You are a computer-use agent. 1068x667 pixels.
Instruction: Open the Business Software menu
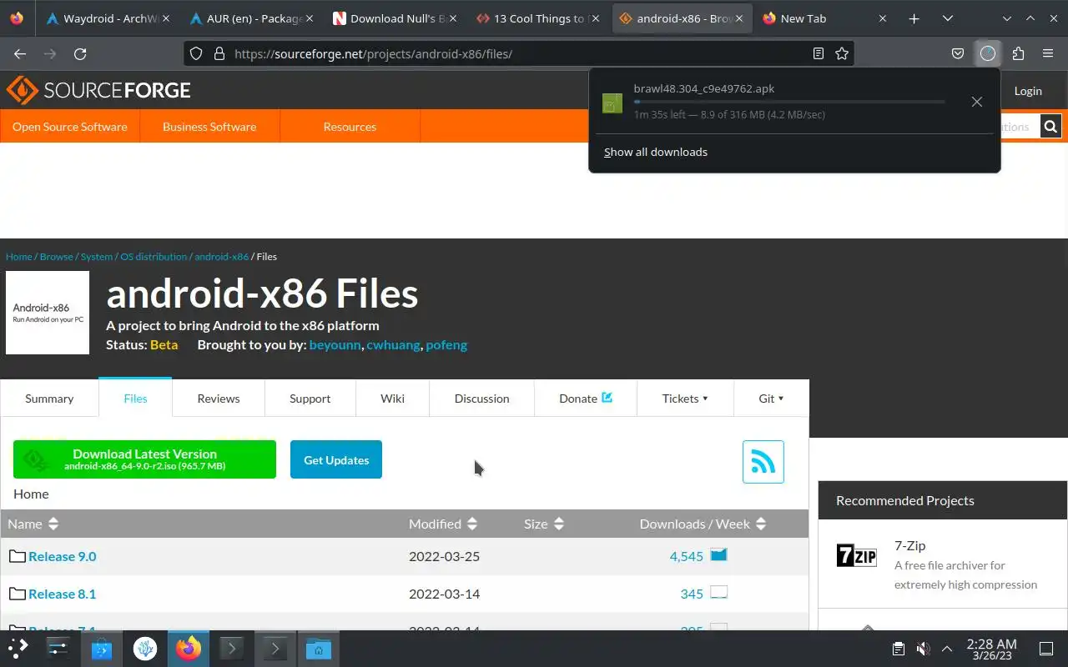tap(209, 127)
